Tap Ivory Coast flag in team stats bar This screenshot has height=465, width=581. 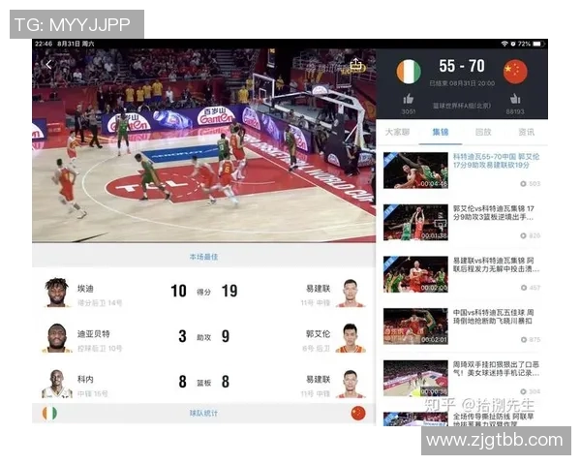(47, 414)
